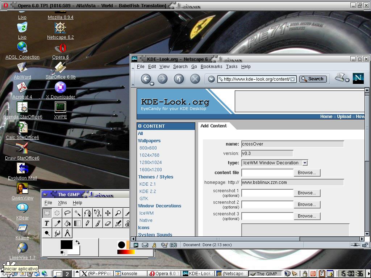
Task: Select the Rectangular Select tool in GIMP
Action: (x=47, y=213)
